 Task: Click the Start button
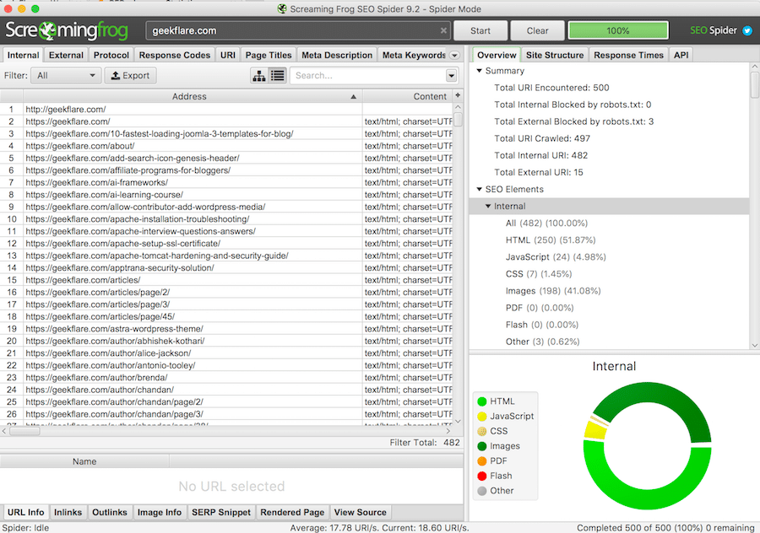click(480, 30)
